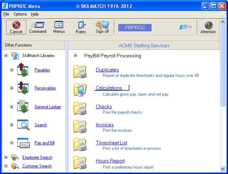This screenshot has height=174, width=228.
Task: Click the Checks printer folder icon
Action: click(80, 108)
